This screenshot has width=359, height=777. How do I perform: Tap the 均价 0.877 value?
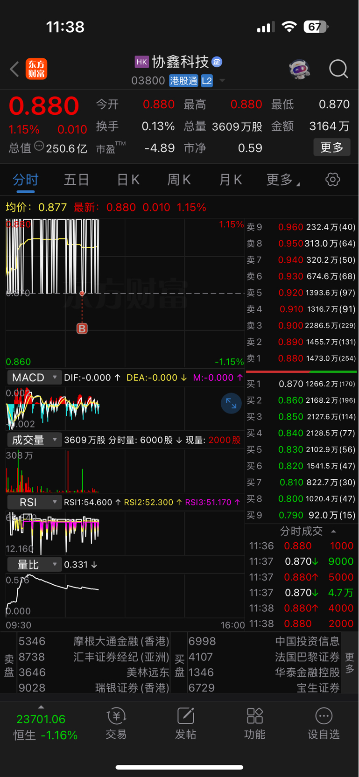tap(52, 207)
